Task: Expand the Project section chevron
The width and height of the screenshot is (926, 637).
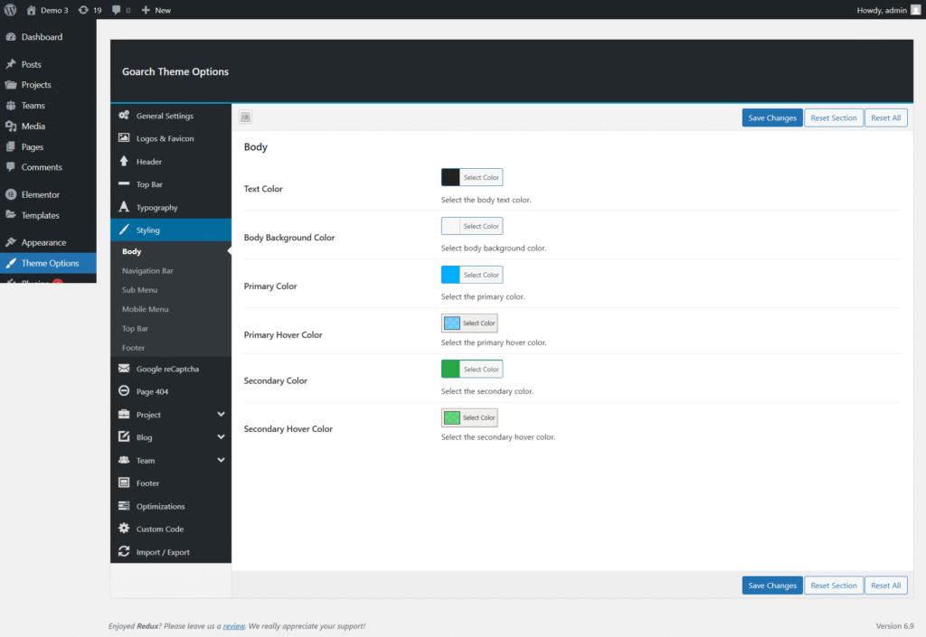Action: tap(221, 414)
